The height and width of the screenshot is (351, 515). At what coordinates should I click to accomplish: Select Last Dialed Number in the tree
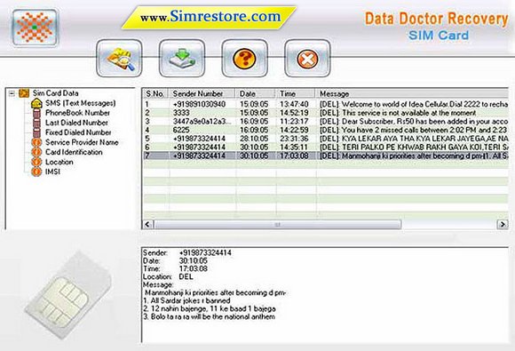click(x=76, y=123)
